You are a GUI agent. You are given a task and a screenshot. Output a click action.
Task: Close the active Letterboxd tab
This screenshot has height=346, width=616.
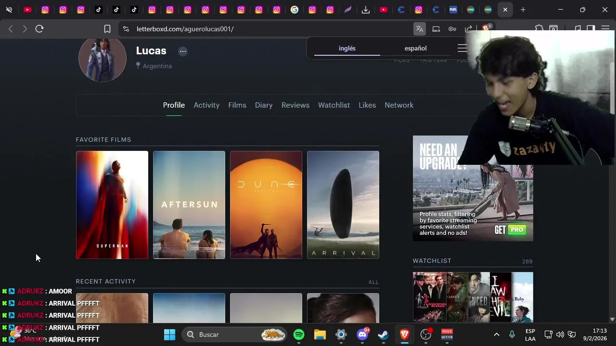pyautogui.click(x=505, y=10)
